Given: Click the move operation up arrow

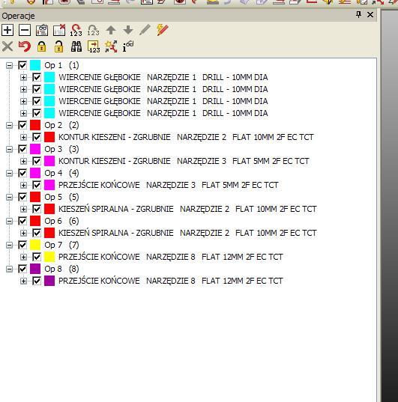Looking at the screenshot, I should (111, 30).
